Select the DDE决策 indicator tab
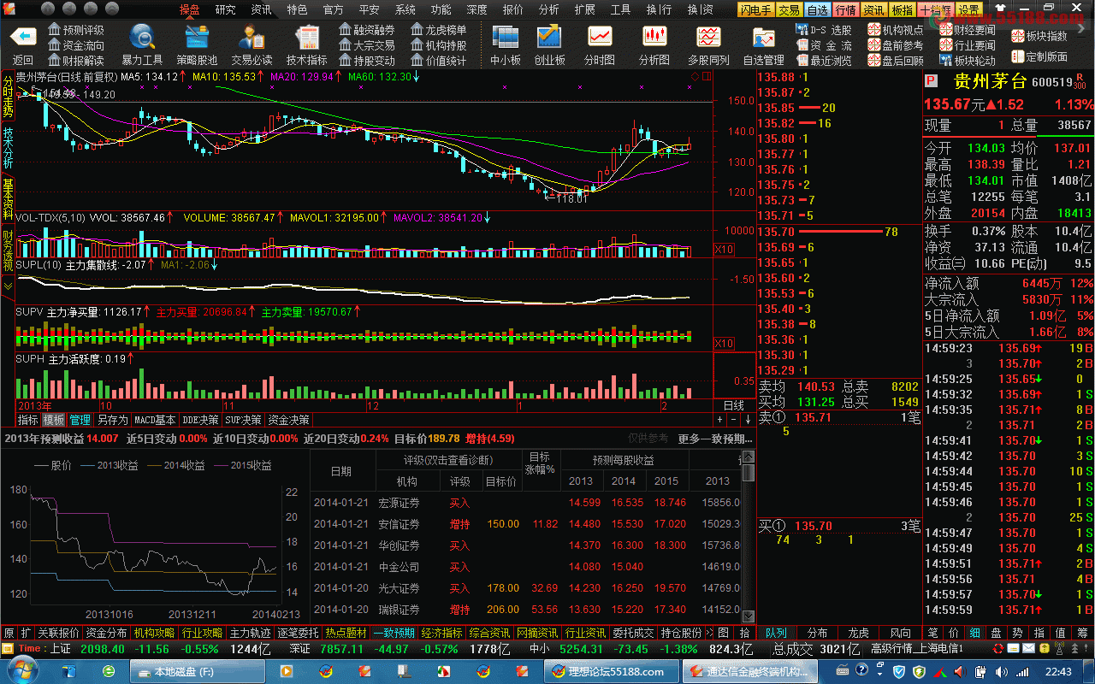1095x684 pixels. pyautogui.click(x=200, y=420)
